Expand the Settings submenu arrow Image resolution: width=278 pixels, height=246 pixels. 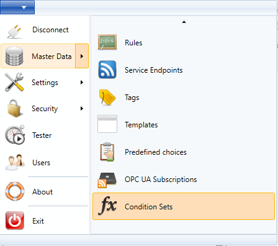pyautogui.click(x=82, y=83)
